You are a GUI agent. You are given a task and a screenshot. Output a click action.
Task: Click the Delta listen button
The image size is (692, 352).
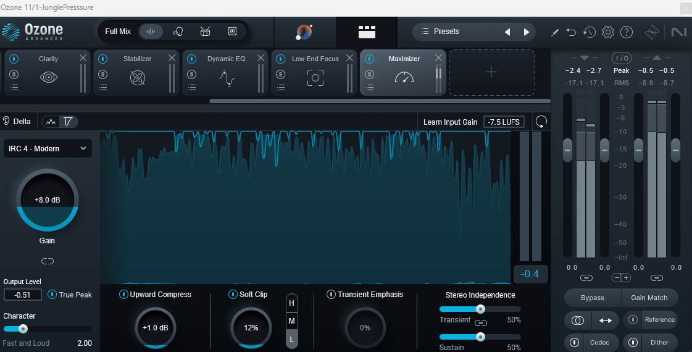[x=17, y=122]
